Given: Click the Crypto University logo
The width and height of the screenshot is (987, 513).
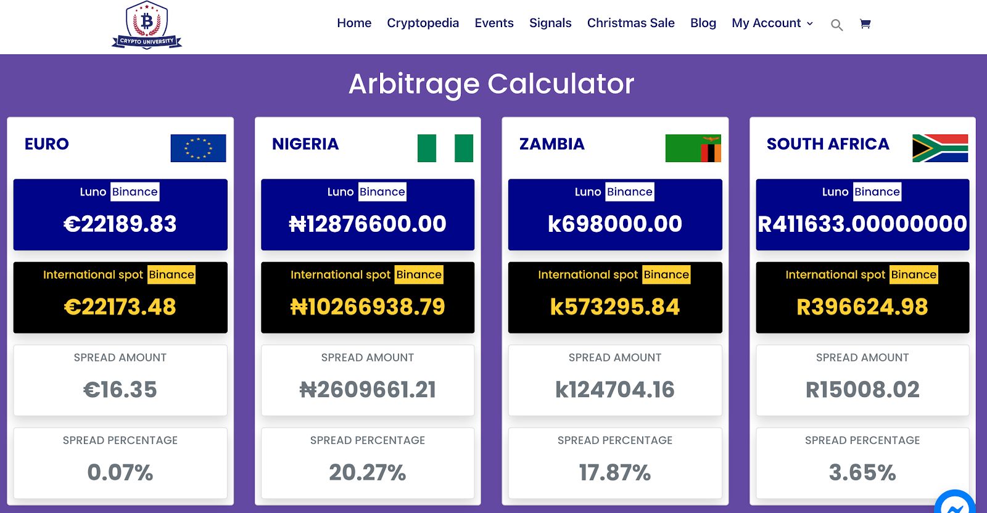Looking at the screenshot, I should [x=147, y=25].
